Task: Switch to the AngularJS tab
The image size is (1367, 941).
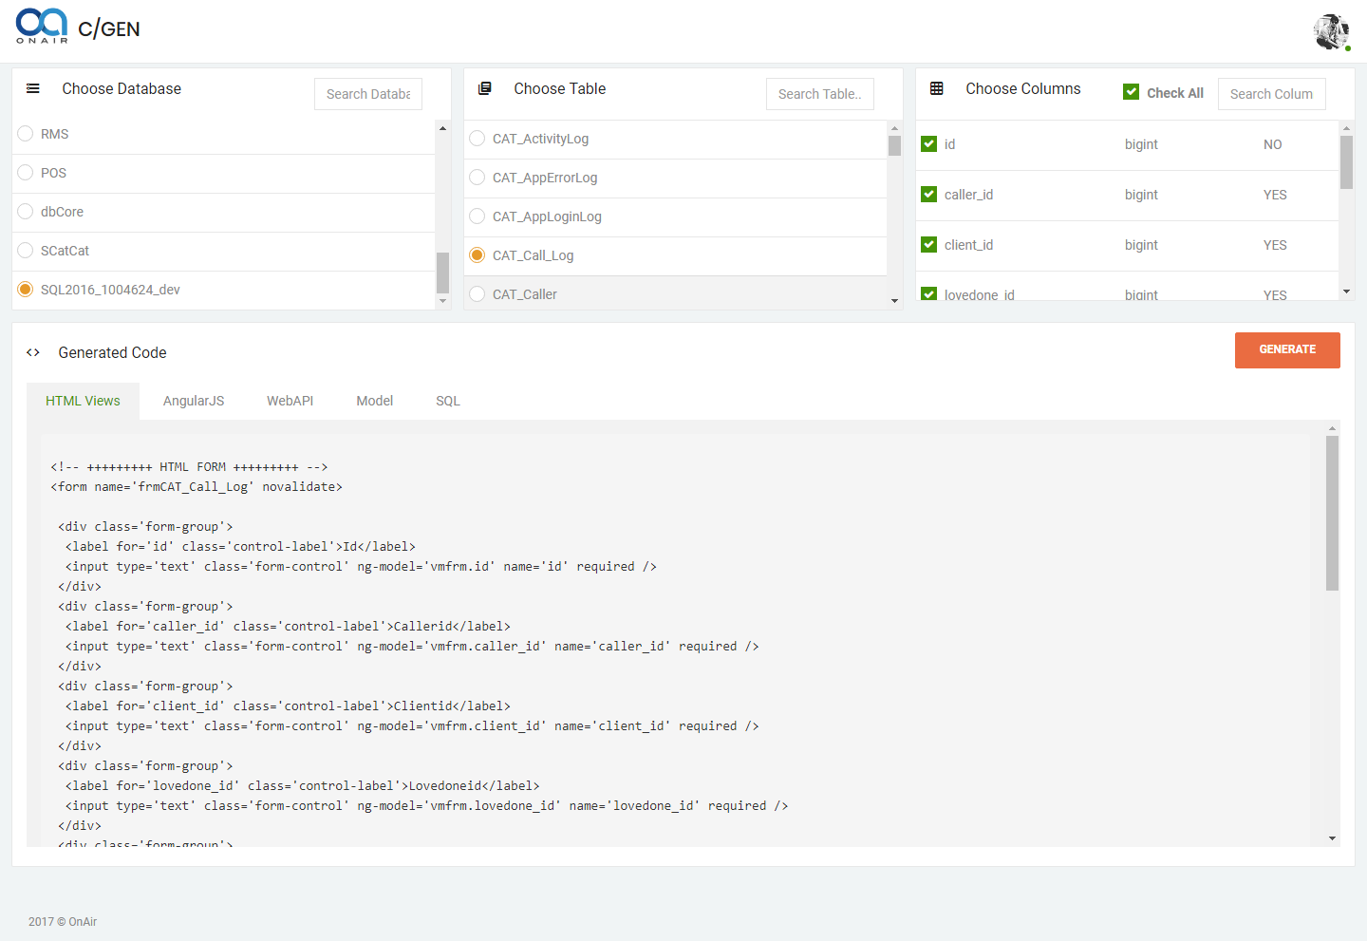Action: coord(194,401)
